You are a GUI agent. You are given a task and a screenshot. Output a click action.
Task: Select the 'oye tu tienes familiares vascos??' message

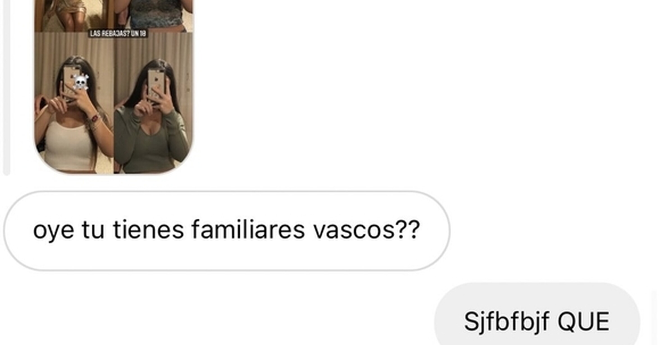coord(227,231)
